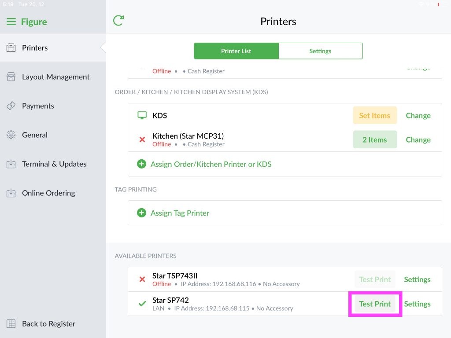This screenshot has height=338, width=451.
Task: Open the hamburger menu next to Figure
Action: [x=11, y=22]
